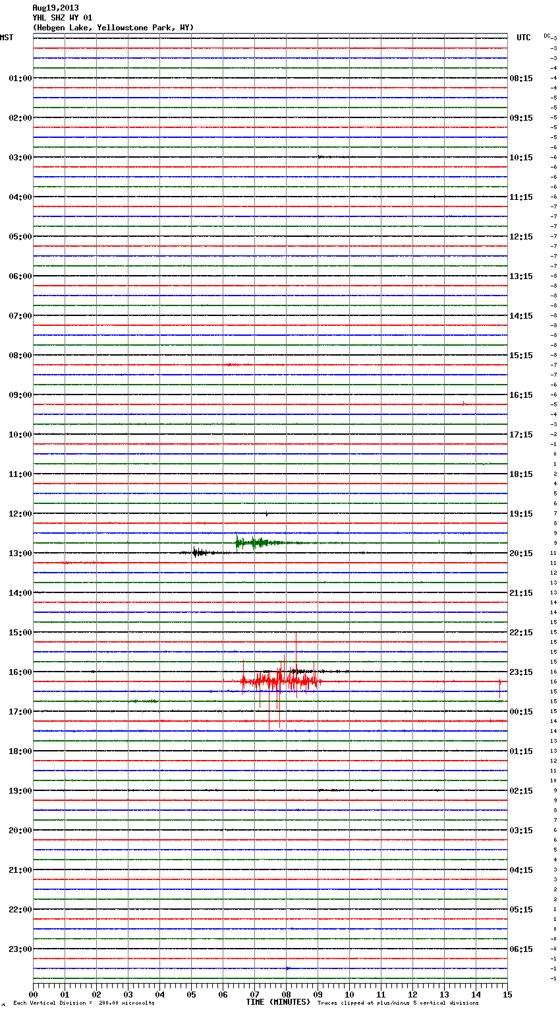Select the 21:00 MST hour label
Viewport: 560px width, 1012px height.
pos(20,870)
